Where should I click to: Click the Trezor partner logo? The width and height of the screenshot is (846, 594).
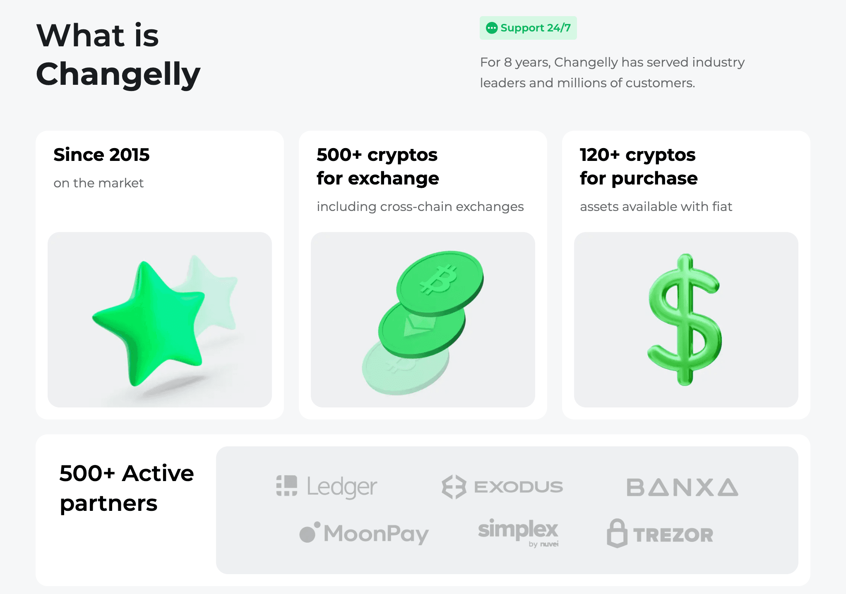point(660,534)
